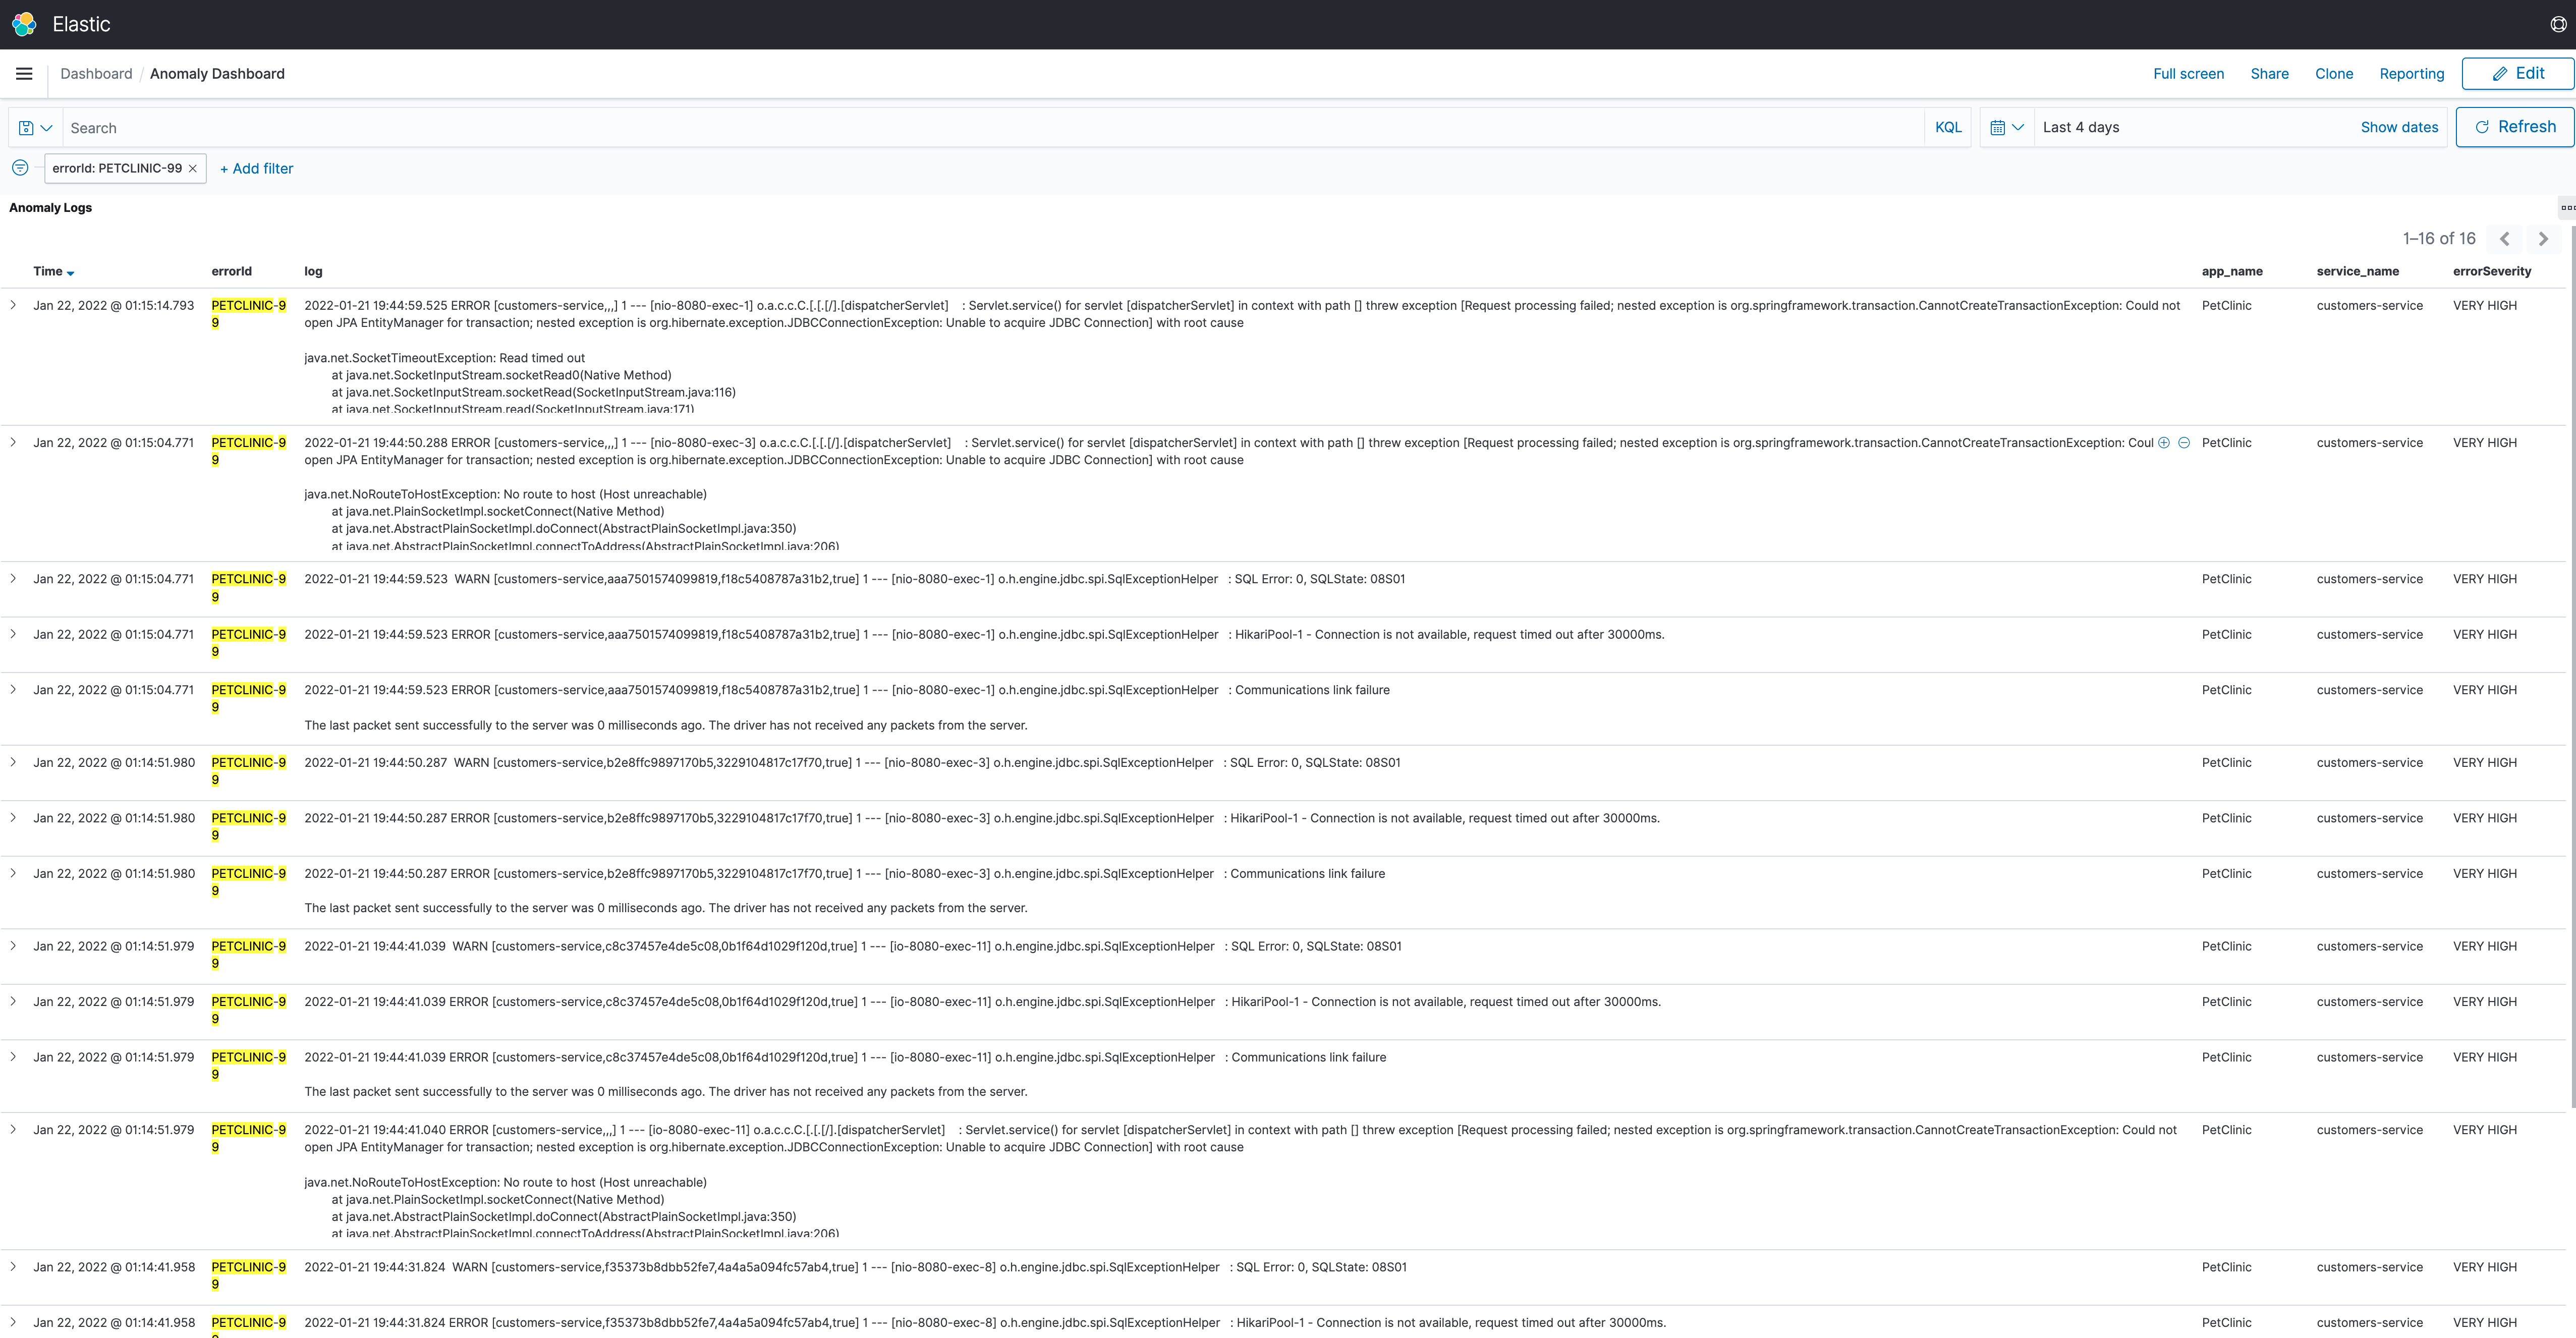Click PETCLINIC-99 errorId in first row

click(248, 314)
